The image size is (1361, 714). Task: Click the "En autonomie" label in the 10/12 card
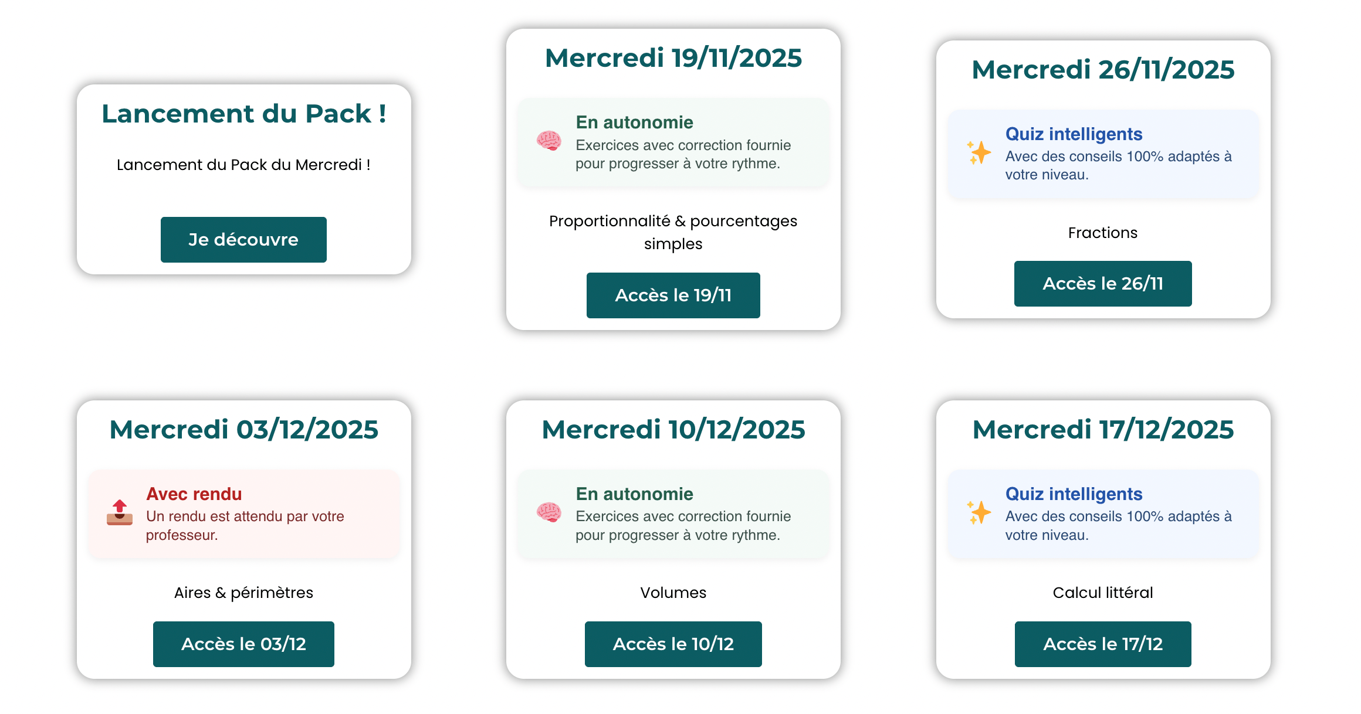634,494
